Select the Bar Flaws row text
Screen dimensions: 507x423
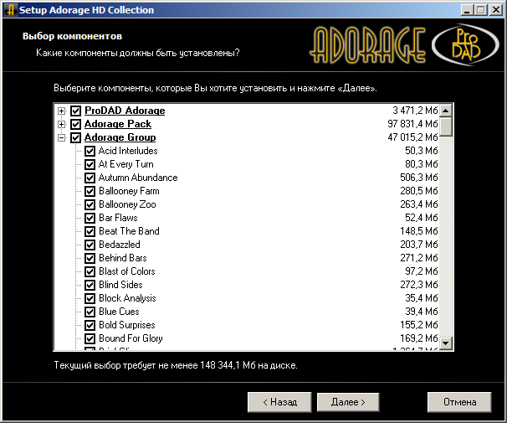[118, 218]
